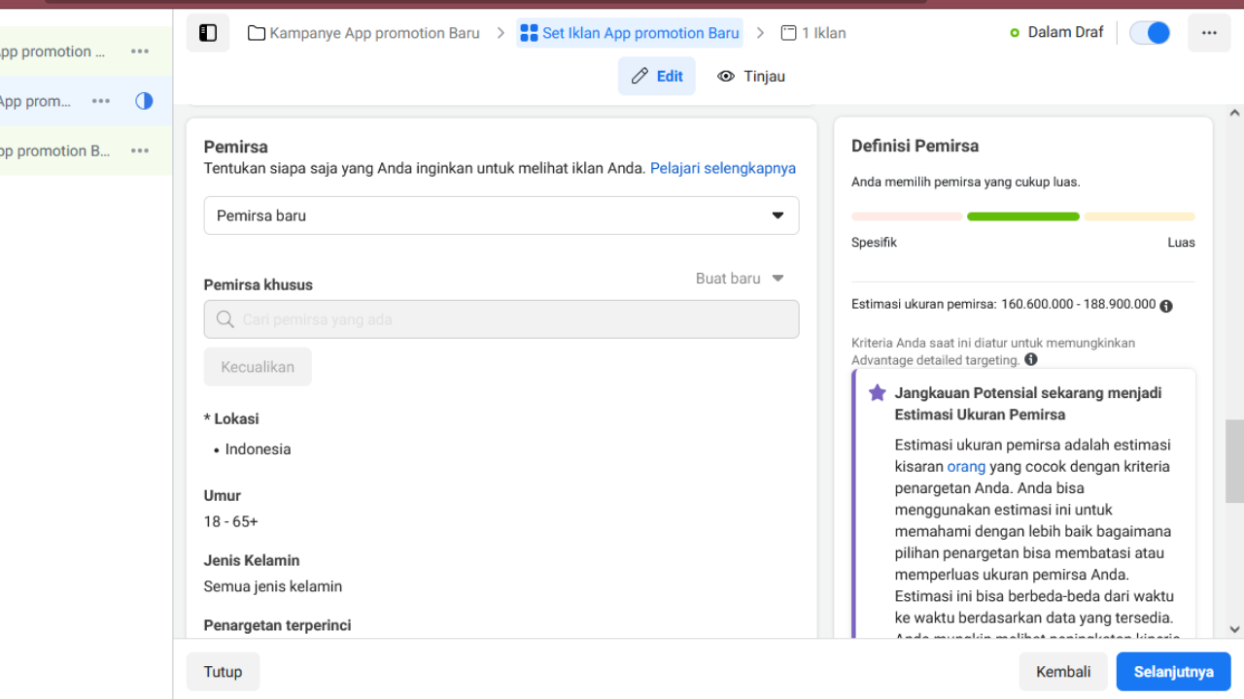Open the orang link in info text
Viewport: 1244px width, 699px height.
tap(966, 466)
